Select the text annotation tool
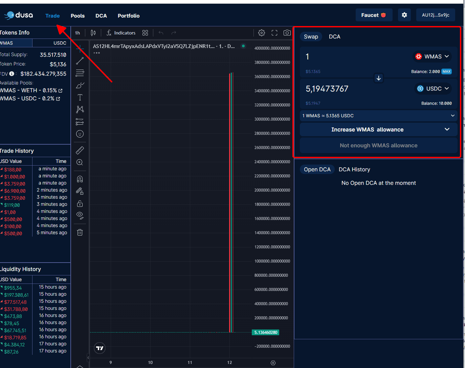The height and width of the screenshot is (368, 465). [80, 97]
